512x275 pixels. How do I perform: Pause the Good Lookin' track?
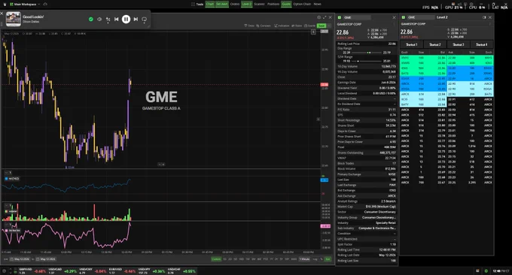point(126,20)
